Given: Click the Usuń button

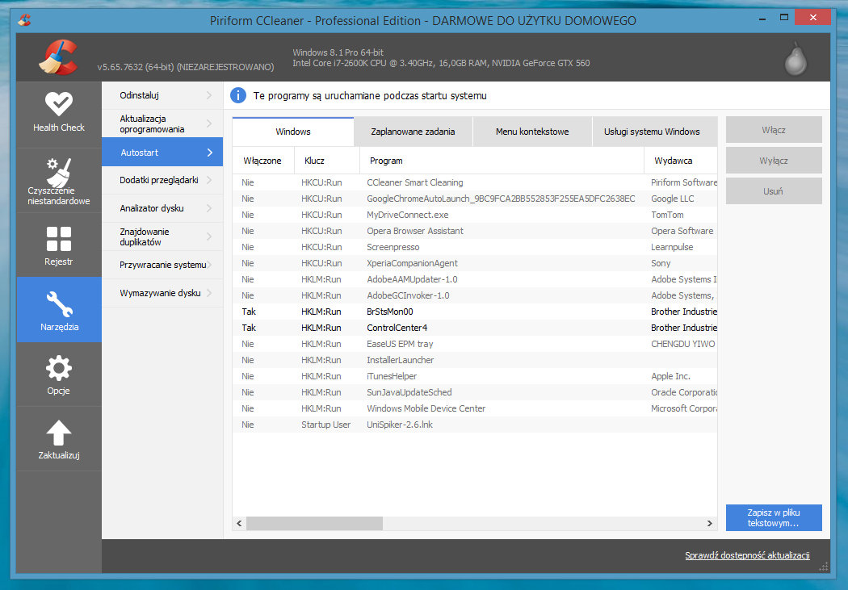Looking at the screenshot, I should point(774,190).
